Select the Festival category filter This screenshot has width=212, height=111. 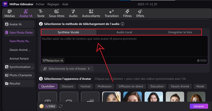[85, 86]
